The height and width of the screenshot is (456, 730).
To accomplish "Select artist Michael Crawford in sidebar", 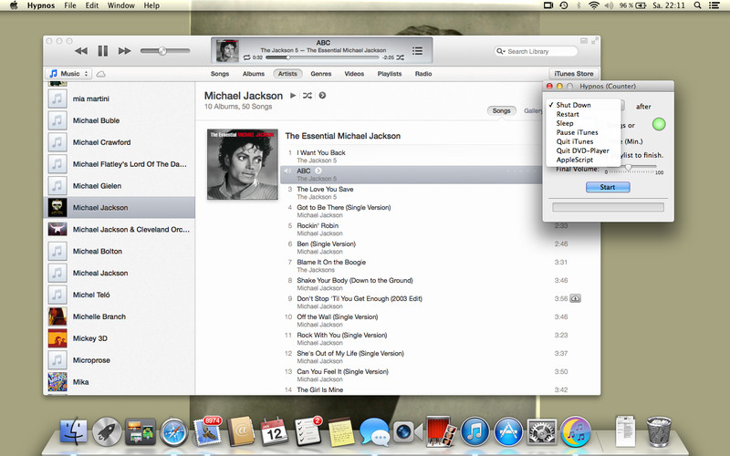I will pos(120,142).
